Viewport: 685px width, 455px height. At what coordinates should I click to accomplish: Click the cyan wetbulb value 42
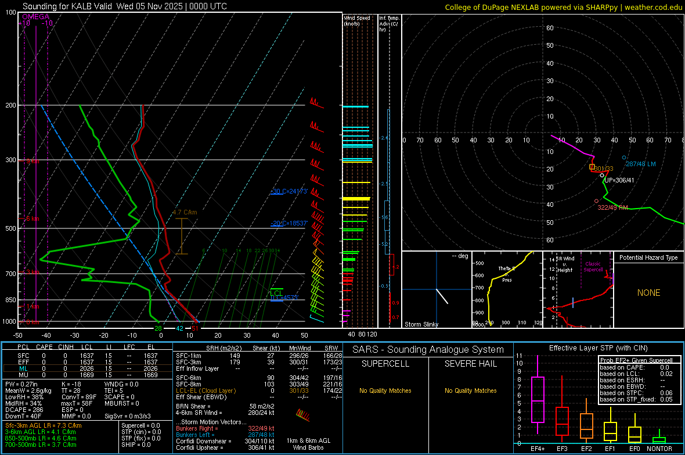click(179, 328)
